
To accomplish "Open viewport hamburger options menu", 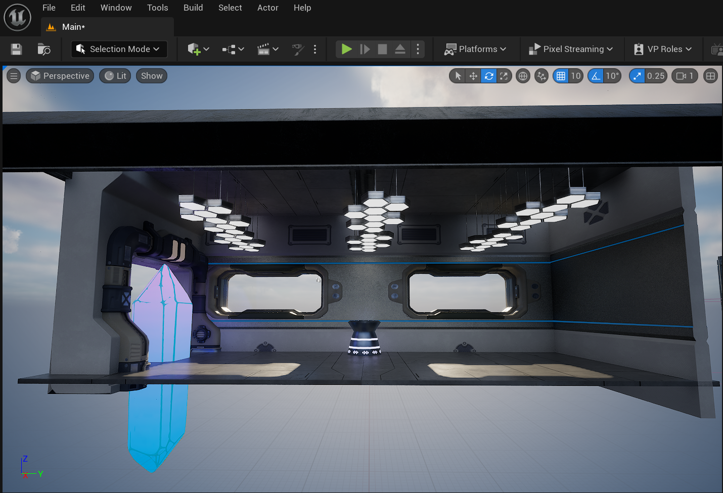I will (14, 76).
